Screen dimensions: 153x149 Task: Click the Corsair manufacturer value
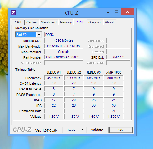(x=63, y=52)
